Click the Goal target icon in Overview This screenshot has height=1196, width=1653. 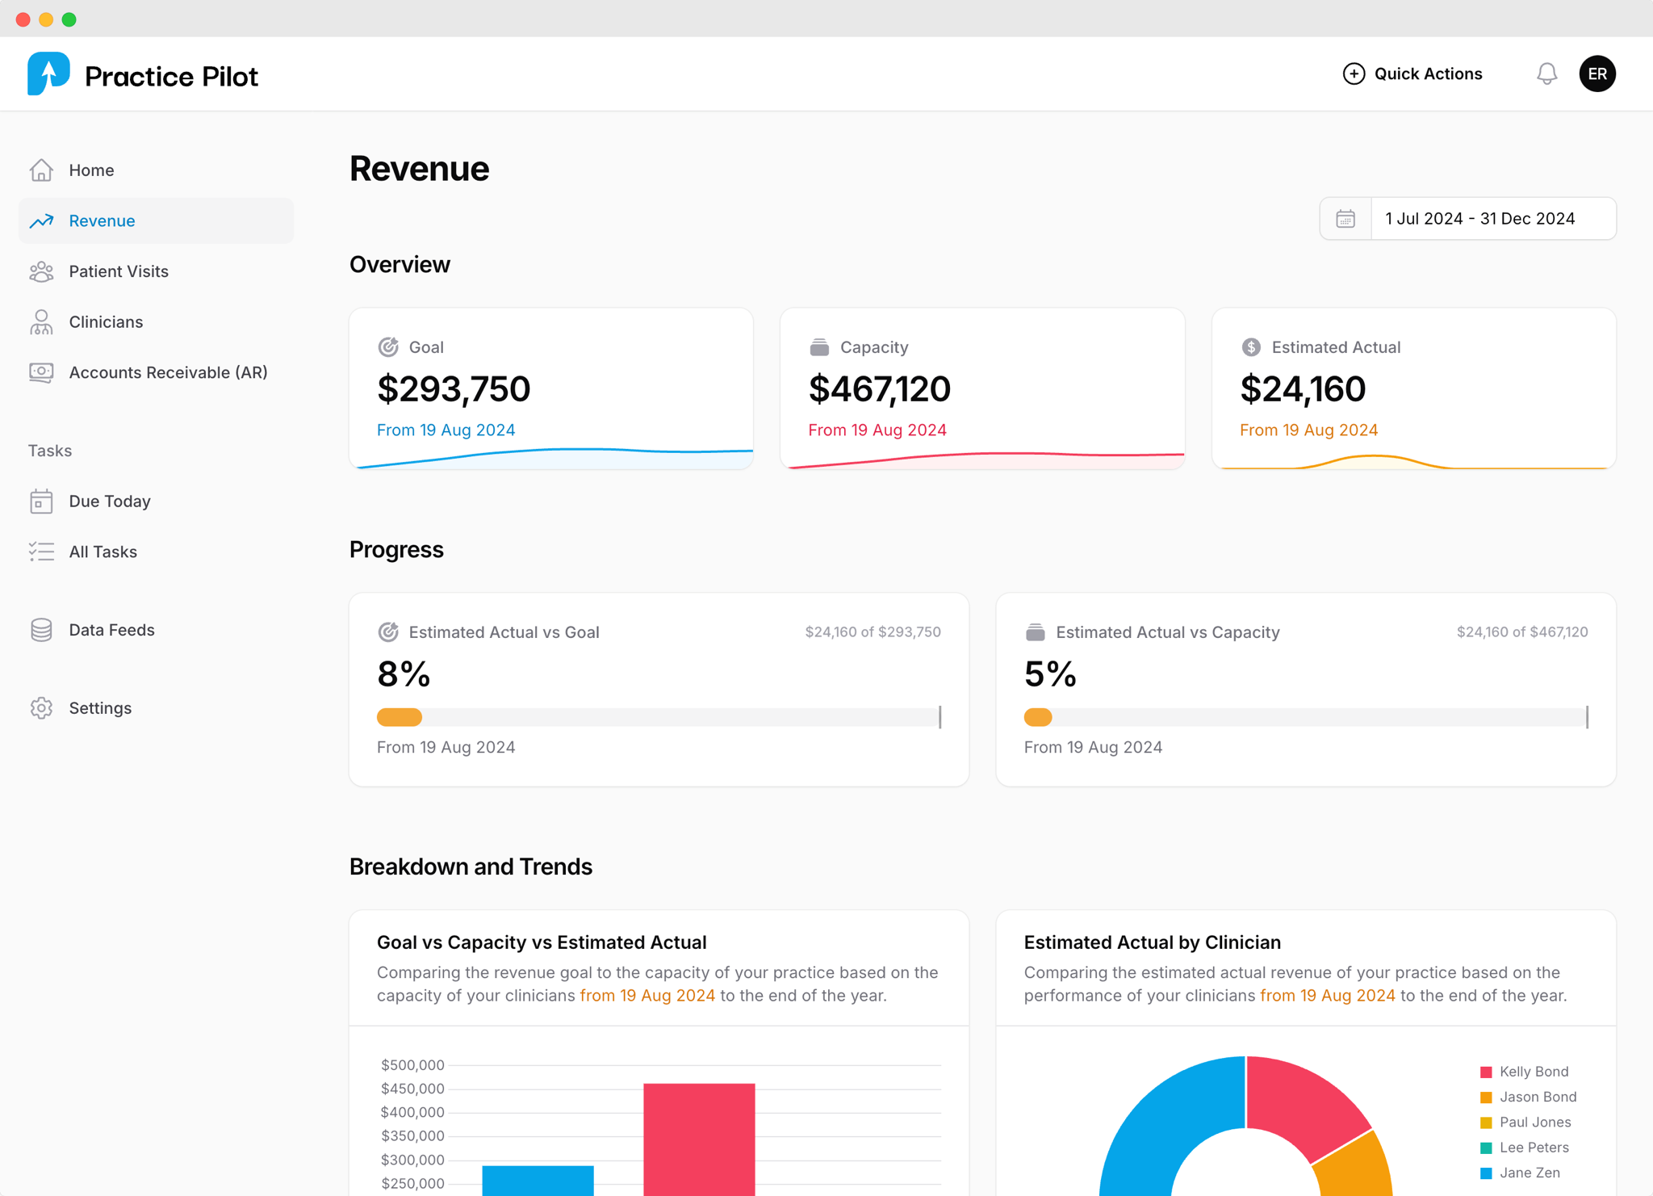[x=388, y=347]
